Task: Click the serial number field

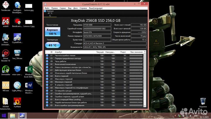Action: [97, 28]
